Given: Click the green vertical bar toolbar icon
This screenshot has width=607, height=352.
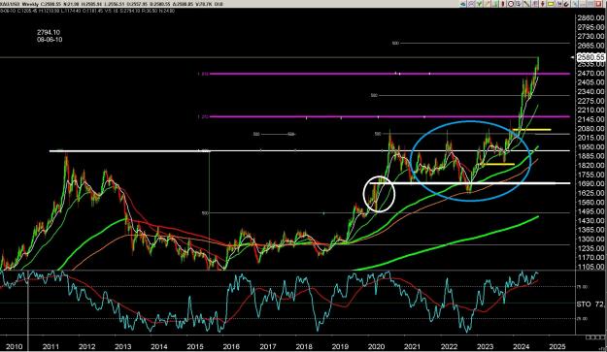Looking at the screenshot, I should tap(495, 4).
